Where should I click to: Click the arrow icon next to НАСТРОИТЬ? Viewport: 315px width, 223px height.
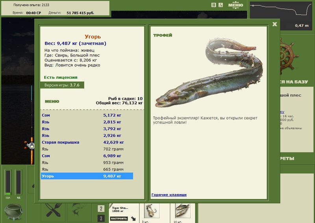click(x=133, y=219)
